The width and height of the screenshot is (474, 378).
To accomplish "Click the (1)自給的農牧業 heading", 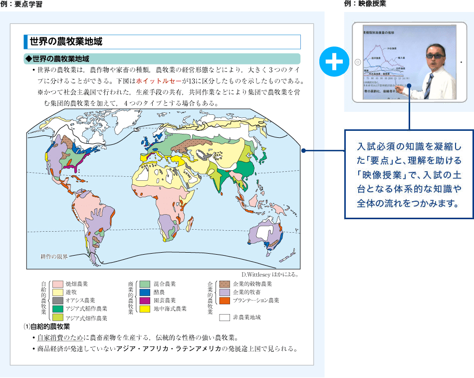I will [x=47, y=327].
